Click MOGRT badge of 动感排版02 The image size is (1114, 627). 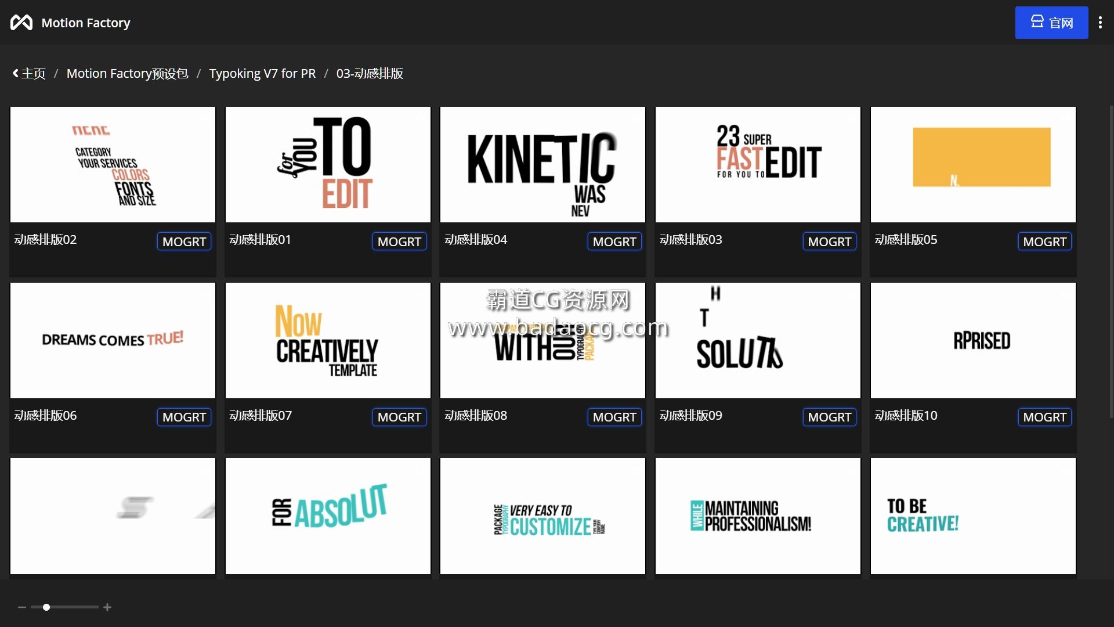[x=184, y=242]
